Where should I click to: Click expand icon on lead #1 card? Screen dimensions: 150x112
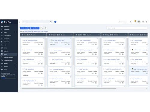pos(43,39)
